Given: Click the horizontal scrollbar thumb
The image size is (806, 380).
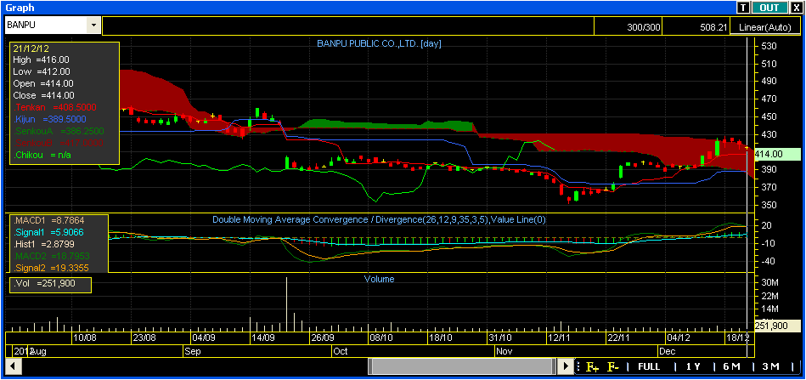Looking at the screenshot, I should (x=461, y=366).
